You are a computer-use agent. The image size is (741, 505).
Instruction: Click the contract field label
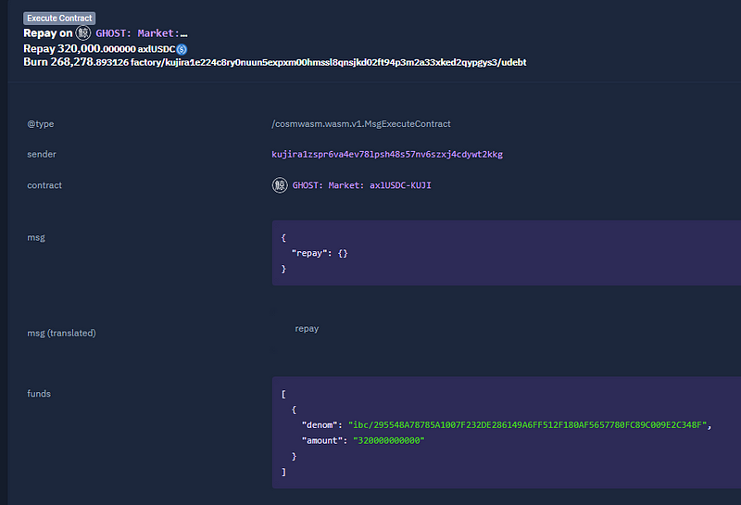tap(44, 185)
